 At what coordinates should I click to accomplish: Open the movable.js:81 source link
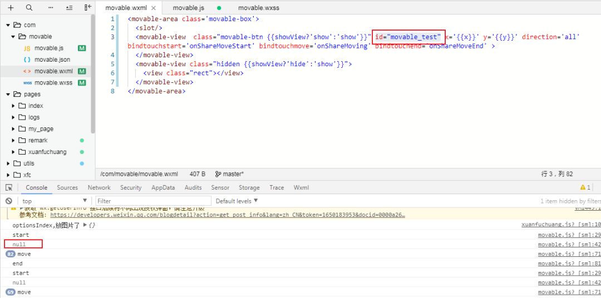569,264
